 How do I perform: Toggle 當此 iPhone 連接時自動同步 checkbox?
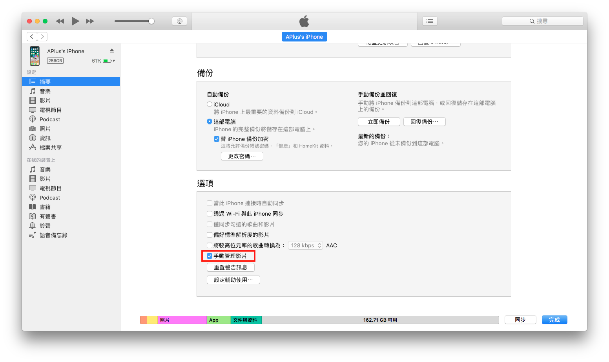(x=210, y=203)
